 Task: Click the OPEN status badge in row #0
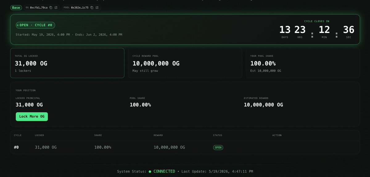pyautogui.click(x=218, y=147)
